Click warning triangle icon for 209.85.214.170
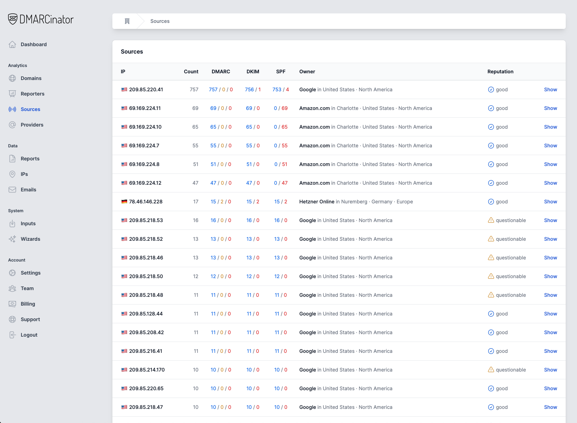This screenshot has height=423, width=577. tap(491, 370)
